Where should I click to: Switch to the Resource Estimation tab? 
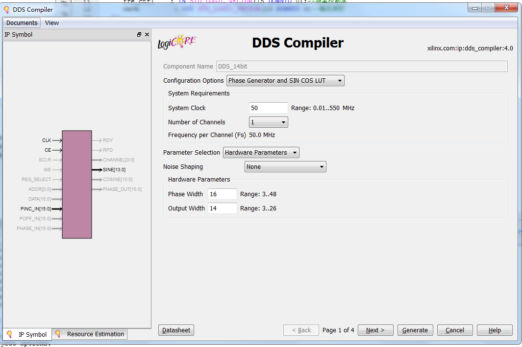[x=90, y=334]
